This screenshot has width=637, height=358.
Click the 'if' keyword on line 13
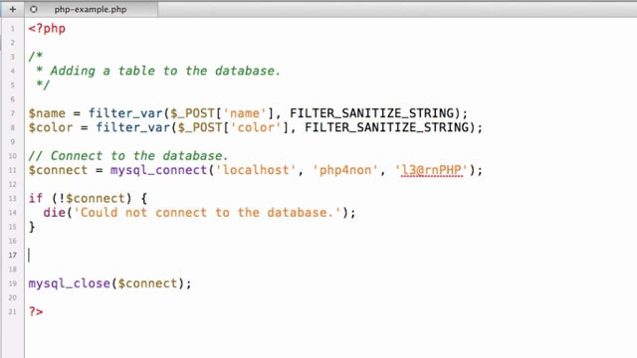[x=36, y=199]
